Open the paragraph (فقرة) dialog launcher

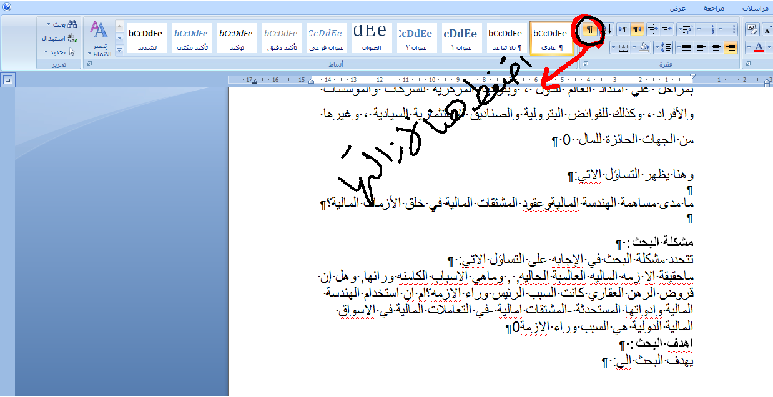coord(586,64)
